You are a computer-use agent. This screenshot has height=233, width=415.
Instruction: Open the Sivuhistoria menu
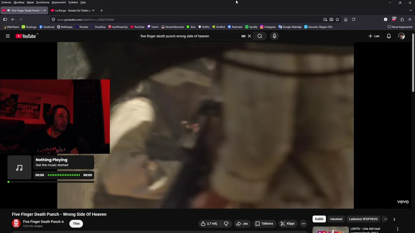[x=43, y=2]
